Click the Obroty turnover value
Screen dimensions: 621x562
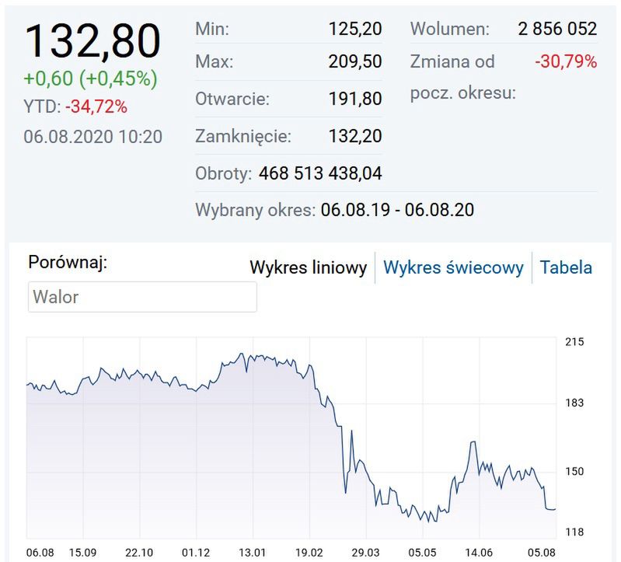pos(320,173)
